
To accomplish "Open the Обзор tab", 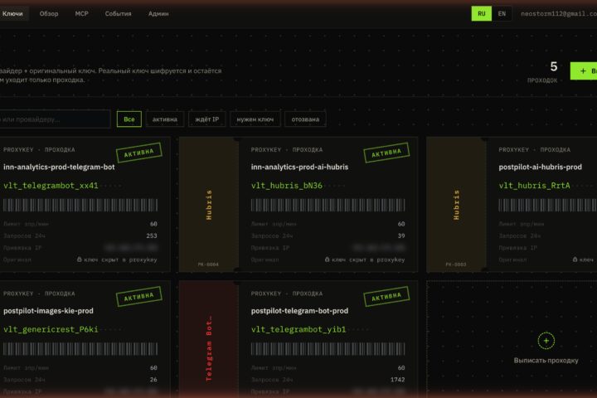I will (x=49, y=14).
